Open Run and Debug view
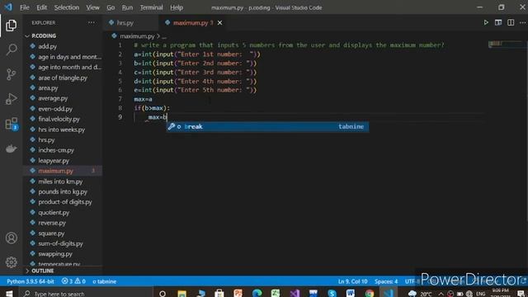Viewport: 528px width, 297px height. tap(11, 99)
